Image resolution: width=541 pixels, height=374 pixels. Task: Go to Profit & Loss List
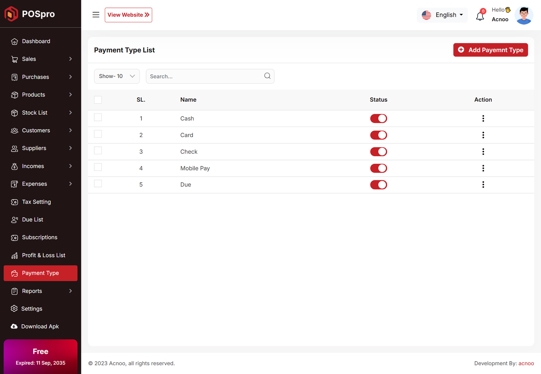(x=43, y=255)
